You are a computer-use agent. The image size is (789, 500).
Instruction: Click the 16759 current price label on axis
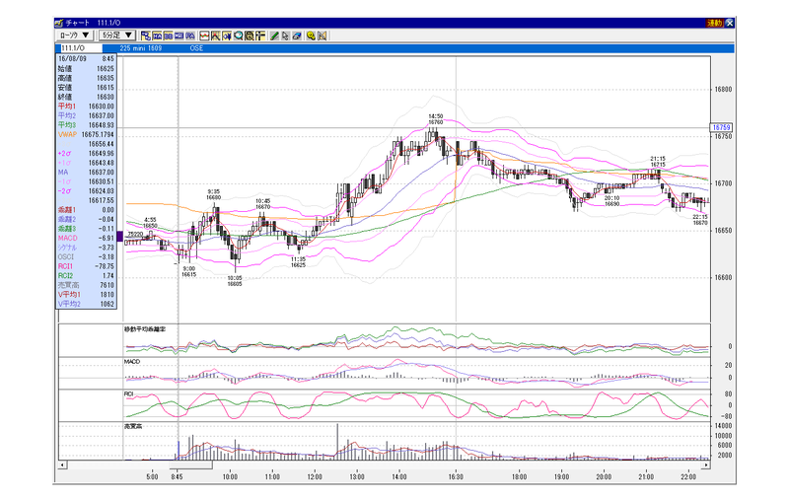pos(721,127)
